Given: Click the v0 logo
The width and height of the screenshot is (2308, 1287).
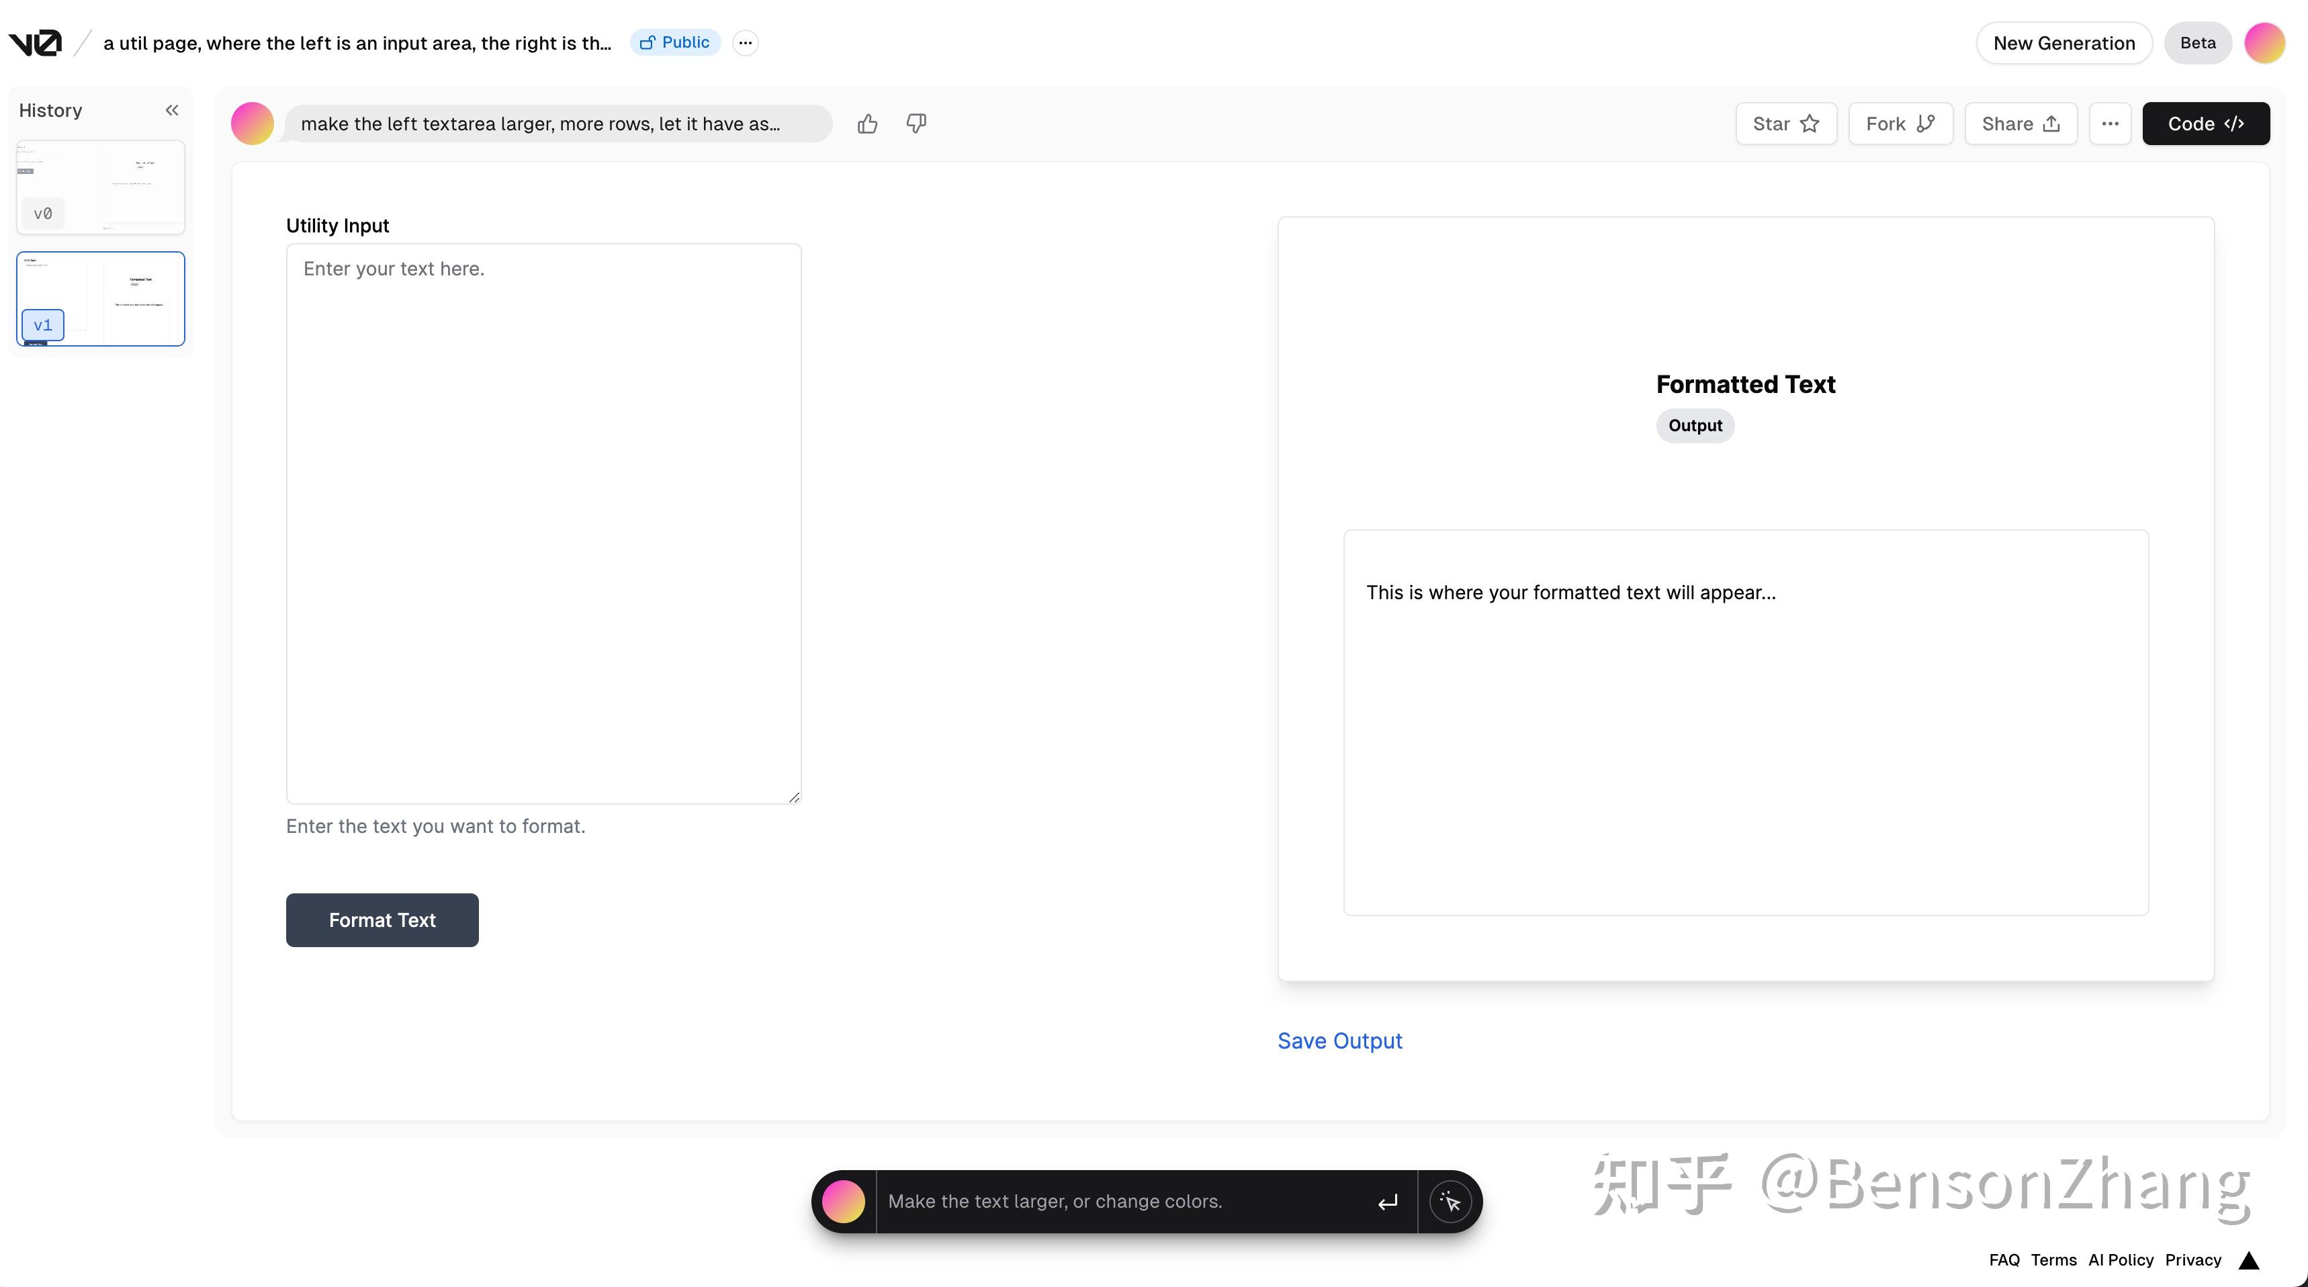Looking at the screenshot, I should (36, 42).
